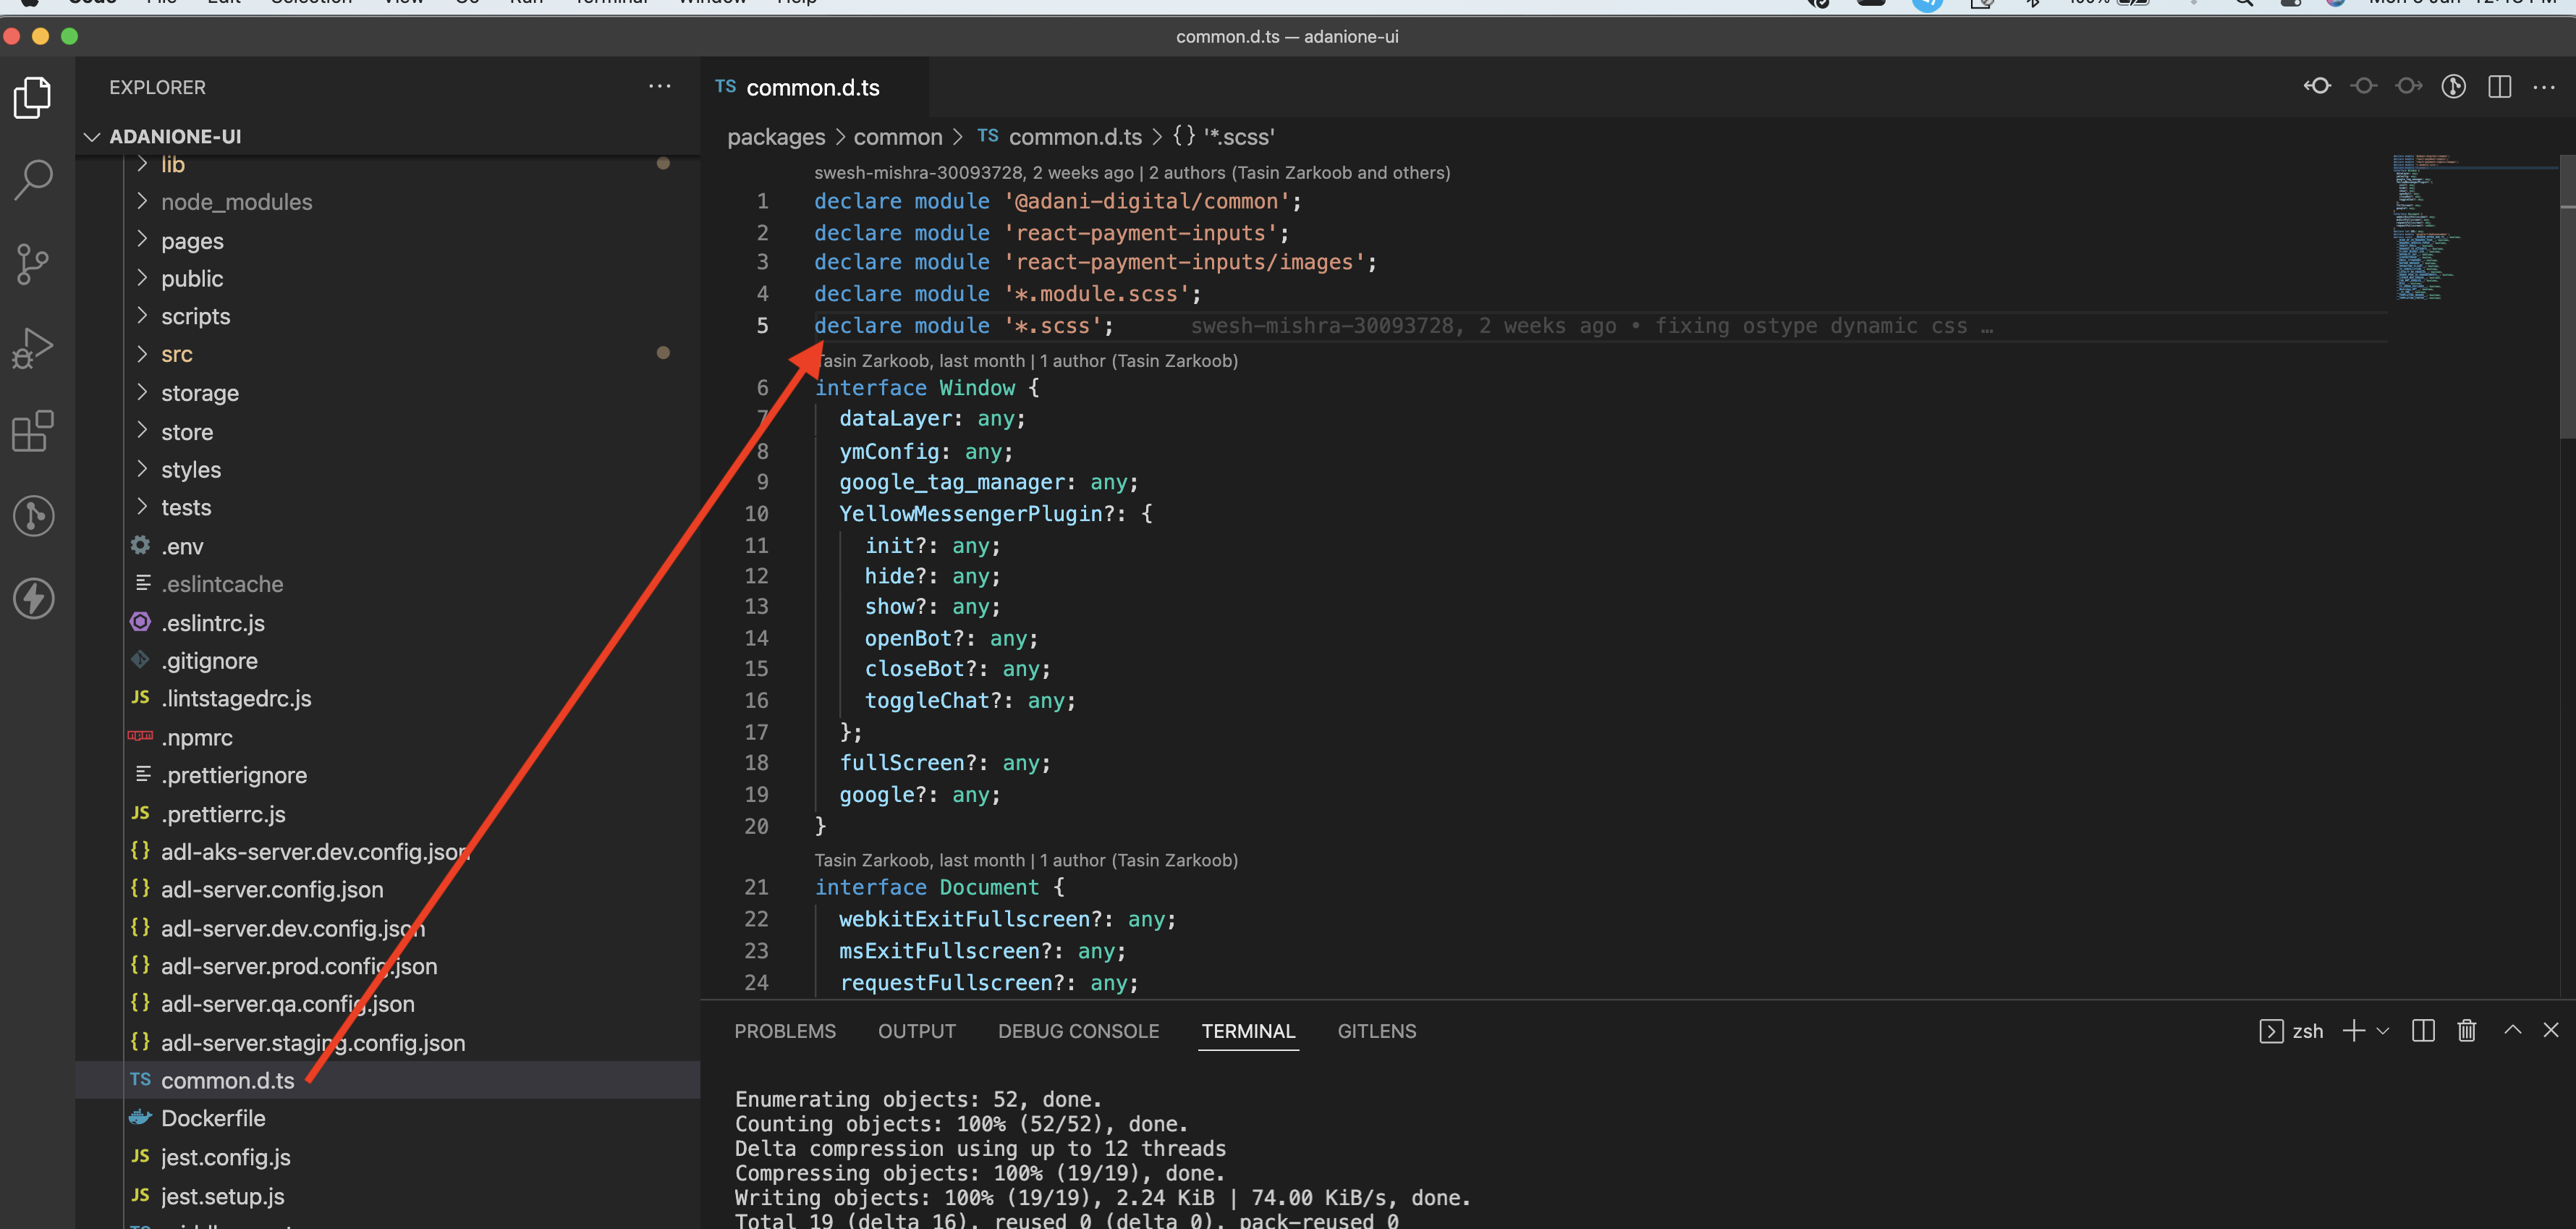The width and height of the screenshot is (2576, 1229).
Task: Collapse the ADANIONE-UI explorer root
Action: 92,137
